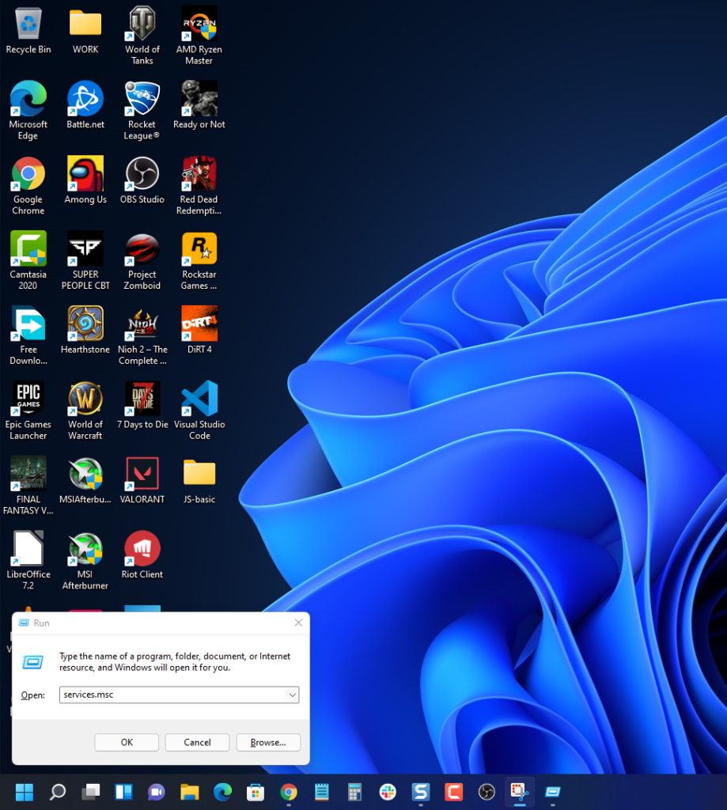The height and width of the screenshot is (810, 727).
Task: Click the SUPER PEOPLE CBT shortcut
Action: 85,261
